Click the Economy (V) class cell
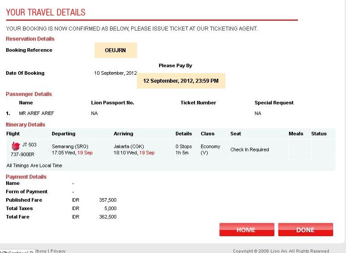The height and width of the screenshot is (253, 346). (x=210, y=149)
